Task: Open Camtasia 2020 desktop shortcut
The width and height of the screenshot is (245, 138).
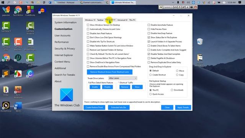Action: pyautogui.click(x=30, y=60)
